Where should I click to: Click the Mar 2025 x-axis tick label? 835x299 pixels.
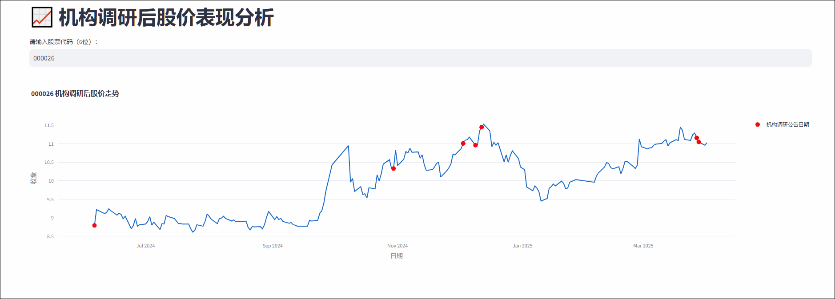643,246
